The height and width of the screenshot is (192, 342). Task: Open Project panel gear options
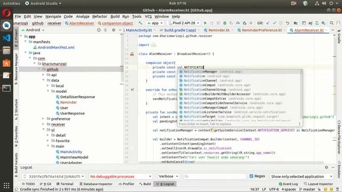[x=113, y=30]
